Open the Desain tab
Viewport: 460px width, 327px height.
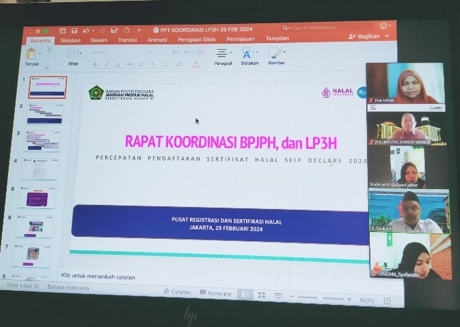click(x=99, y=40)
